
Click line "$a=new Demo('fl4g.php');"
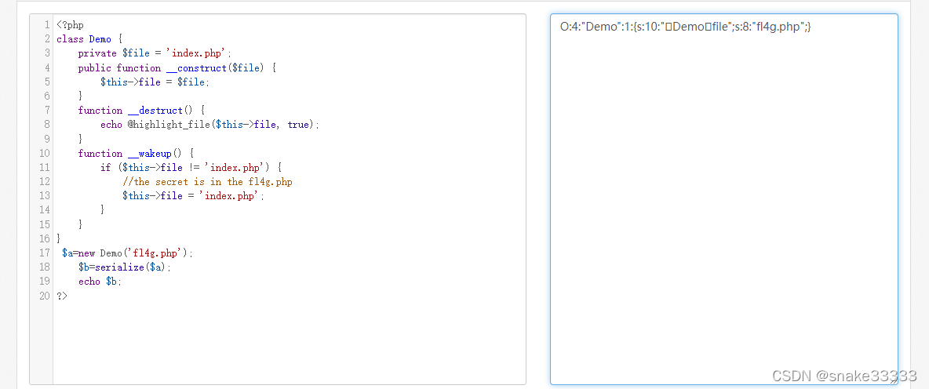127,253
